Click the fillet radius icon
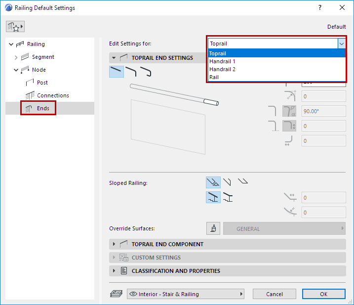Image resolution: width=354 pixels, height=305 pixels. [290, 96]
